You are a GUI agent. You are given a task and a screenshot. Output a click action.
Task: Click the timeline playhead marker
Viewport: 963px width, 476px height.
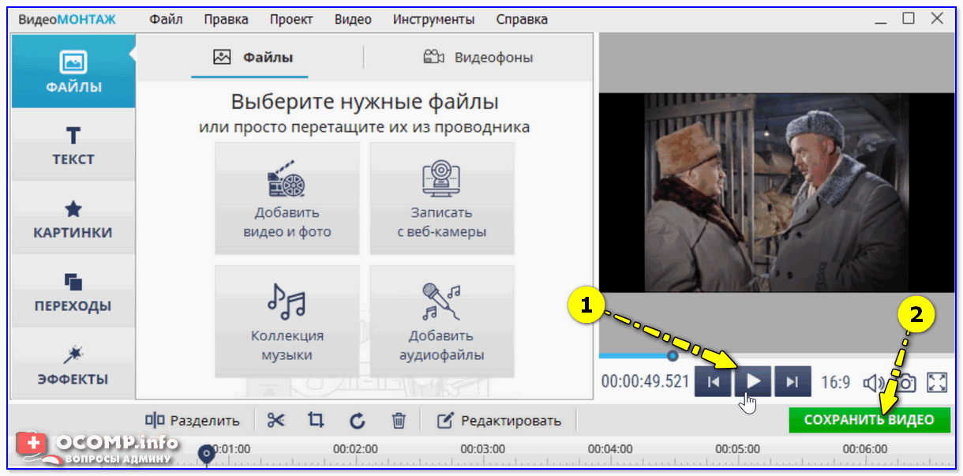(207, 453)
